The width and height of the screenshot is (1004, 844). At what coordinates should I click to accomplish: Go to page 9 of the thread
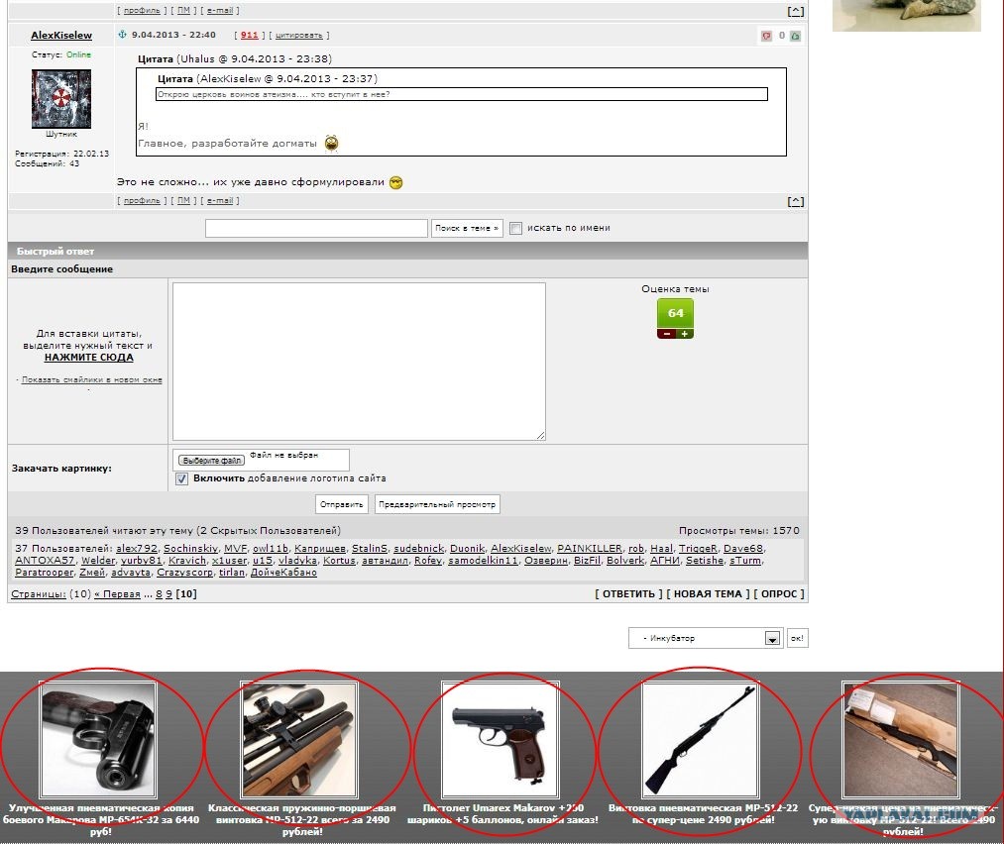point(169,593)
